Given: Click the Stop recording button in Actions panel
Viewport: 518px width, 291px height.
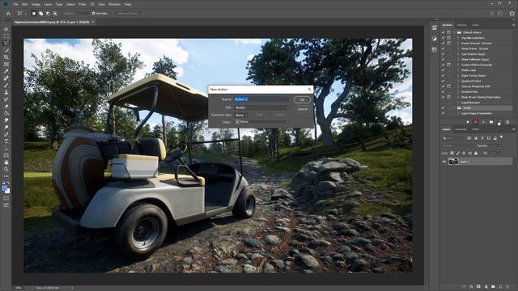Looking at the screenshot, I should pos(468,122).
